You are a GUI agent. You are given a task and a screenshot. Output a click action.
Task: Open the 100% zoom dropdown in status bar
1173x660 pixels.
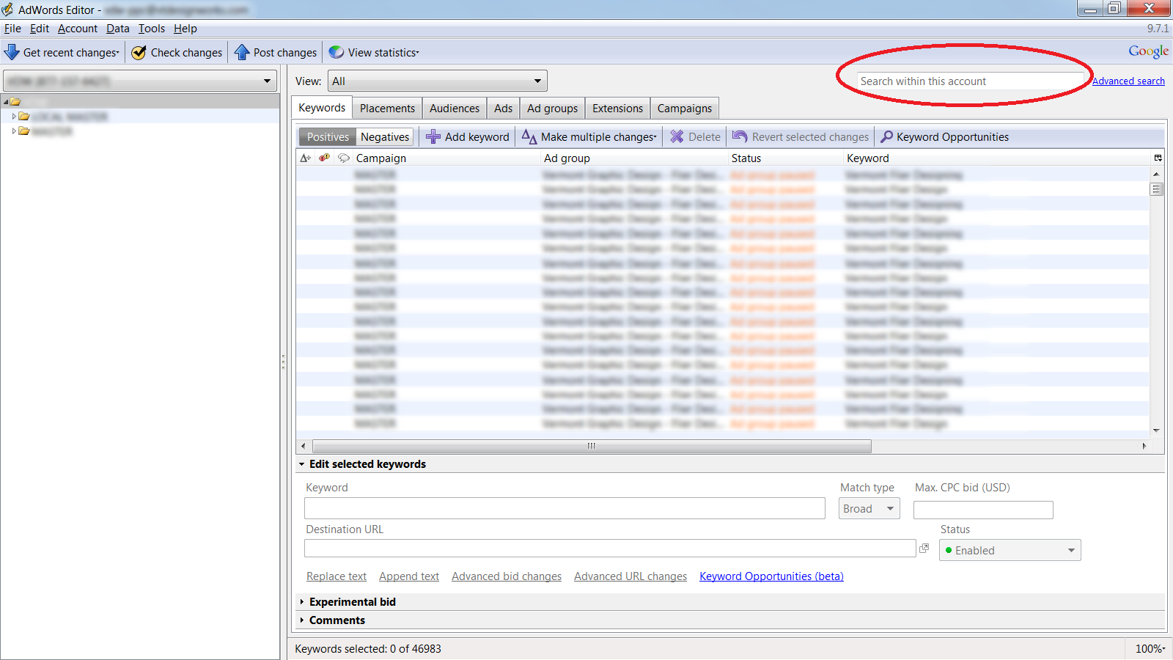(x=1150, y=648)
